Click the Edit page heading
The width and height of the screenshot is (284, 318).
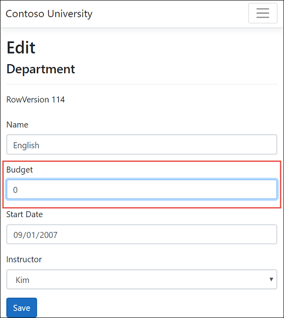[x=21, y=47]
